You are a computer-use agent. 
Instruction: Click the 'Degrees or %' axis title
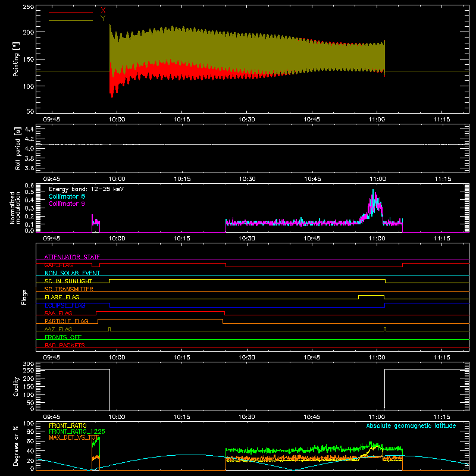(x=16, y=446)
